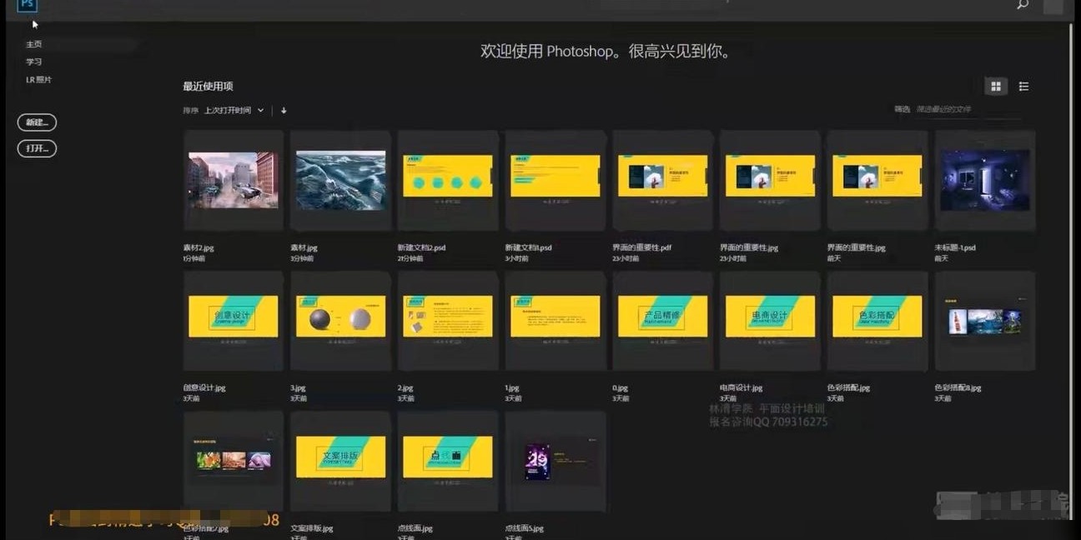Click the 电商设计.jpg file name
This screenshot has height=540, width=1081.
tap(742, 387)
